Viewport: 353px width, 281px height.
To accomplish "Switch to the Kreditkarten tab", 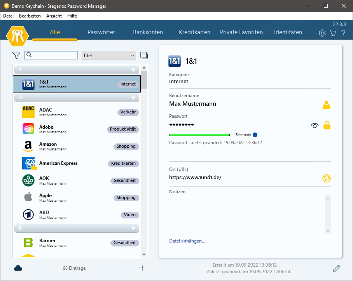I will coord(194,32).
